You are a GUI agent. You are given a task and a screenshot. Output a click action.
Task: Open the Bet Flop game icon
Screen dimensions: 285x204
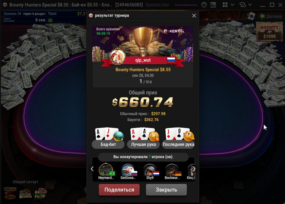40,194
